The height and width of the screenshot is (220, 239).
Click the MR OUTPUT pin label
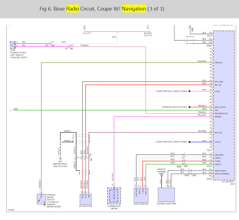pyautogui.click(x=220, y=107)
